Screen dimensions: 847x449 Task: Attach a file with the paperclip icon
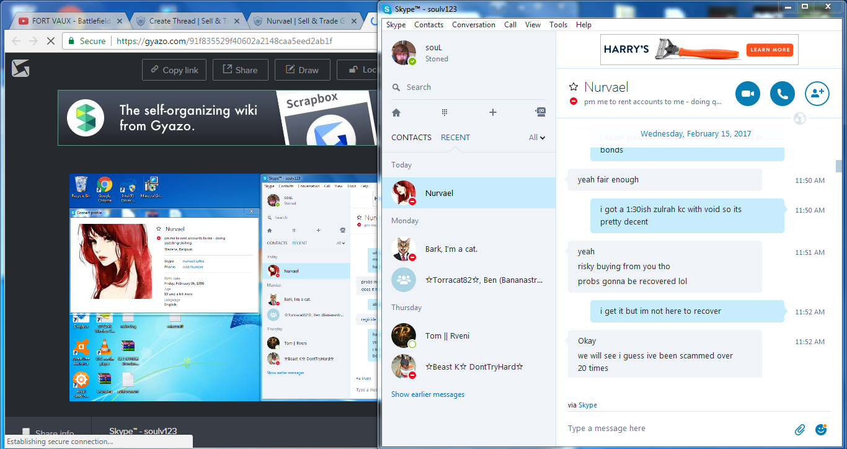800,429
